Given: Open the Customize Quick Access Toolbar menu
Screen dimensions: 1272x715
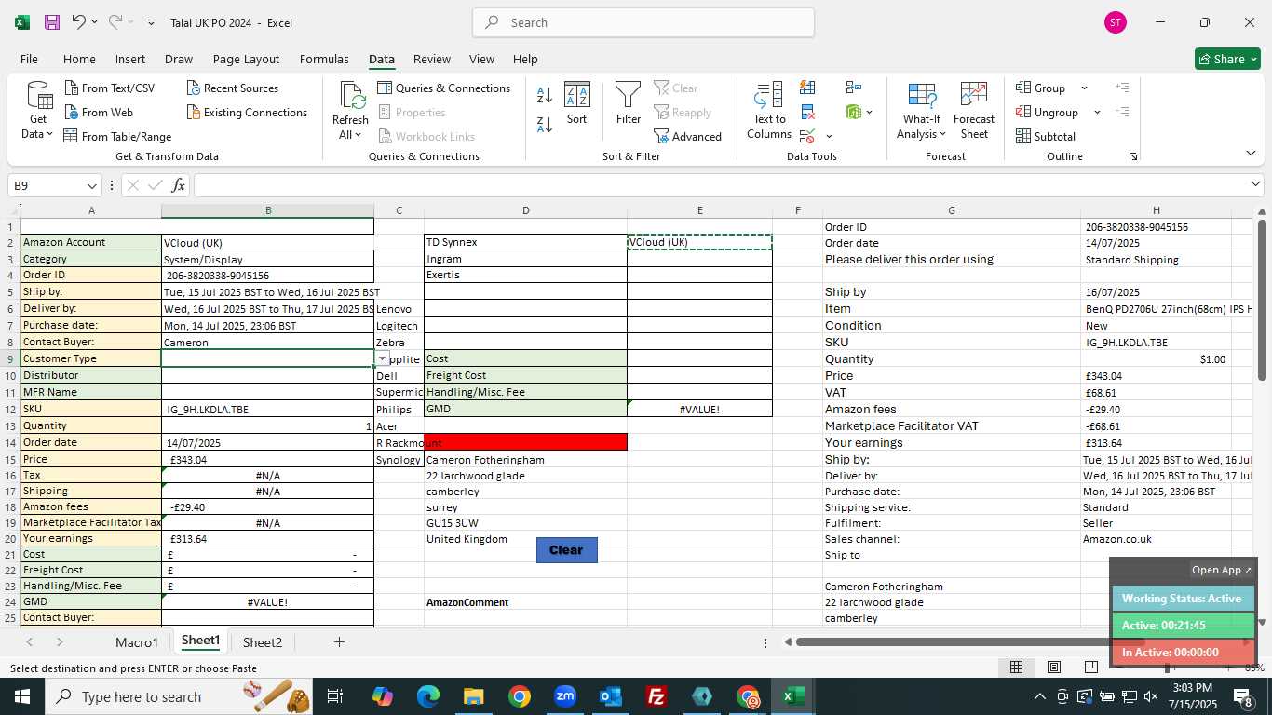Looking at the screenshot, I should pos(151,22).
